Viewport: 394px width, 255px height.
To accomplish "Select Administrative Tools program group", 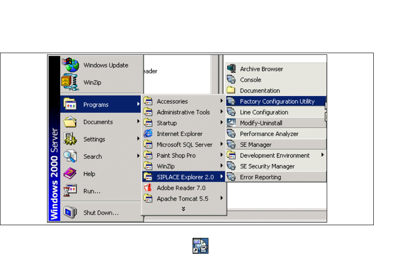I will click(184, 112).
